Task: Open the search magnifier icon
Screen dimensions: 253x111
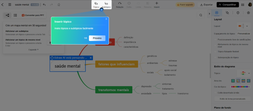Action: pyautogui.click(x=201, y=15)
